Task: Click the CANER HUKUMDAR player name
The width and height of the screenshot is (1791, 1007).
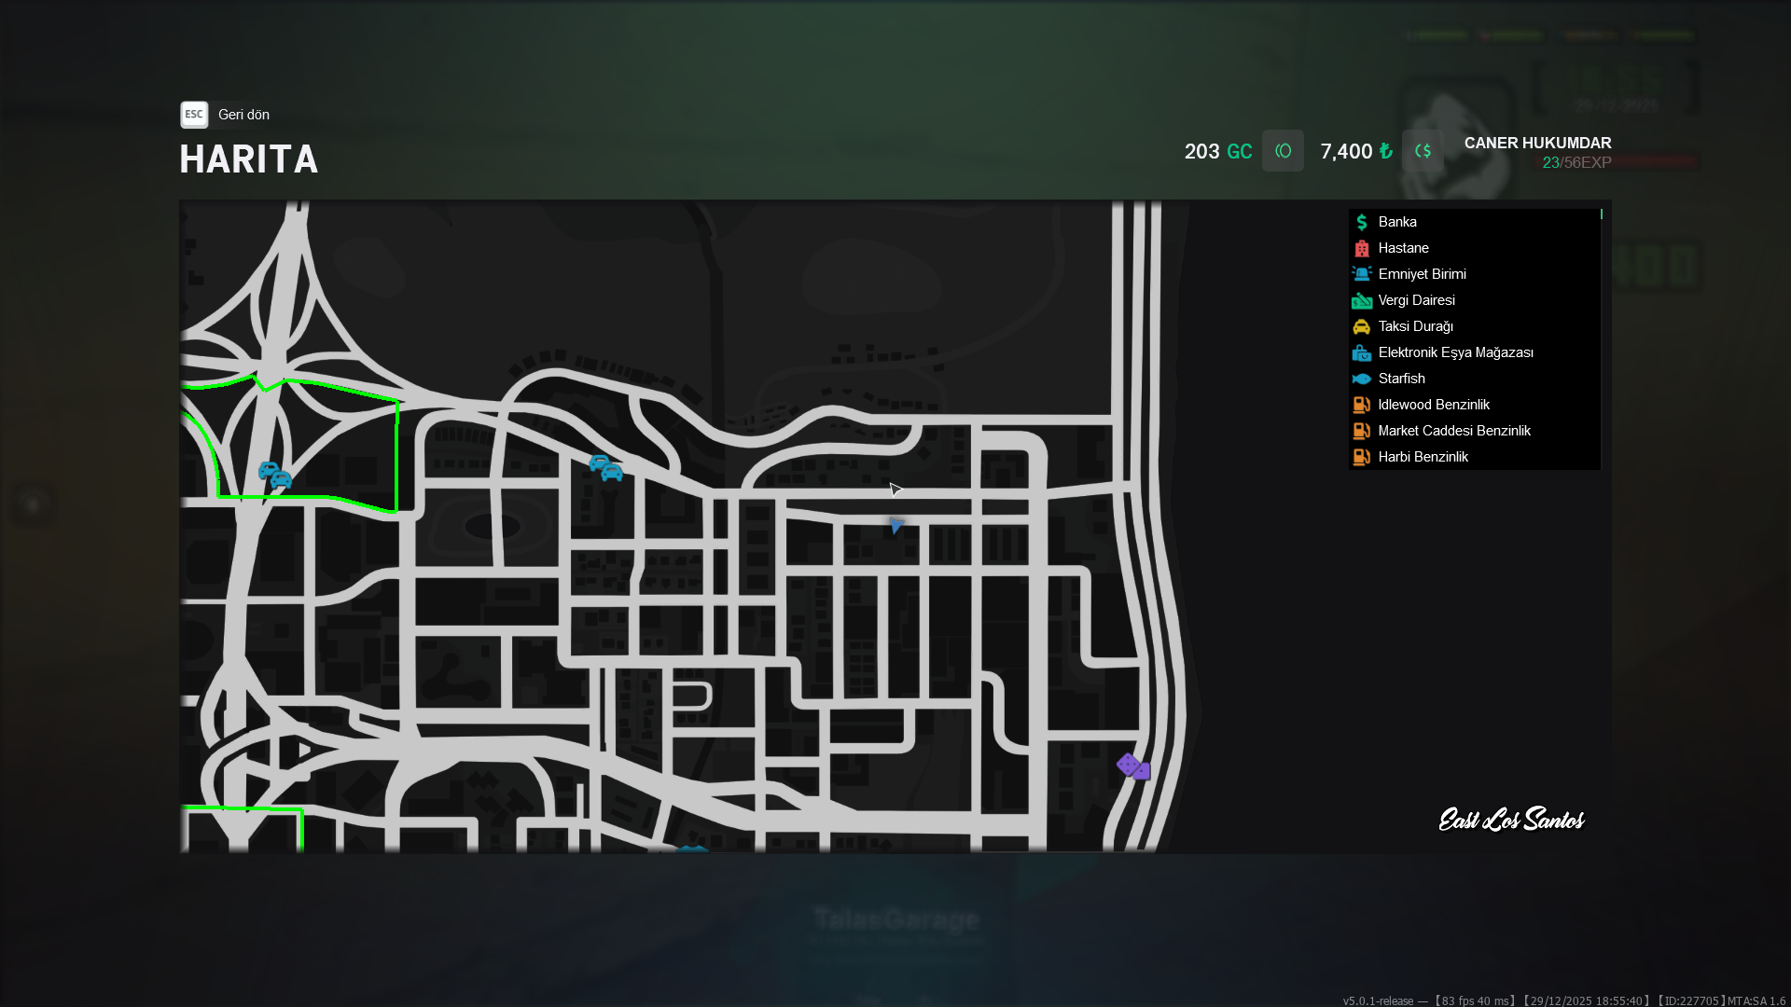Action: click(1538, 143)
